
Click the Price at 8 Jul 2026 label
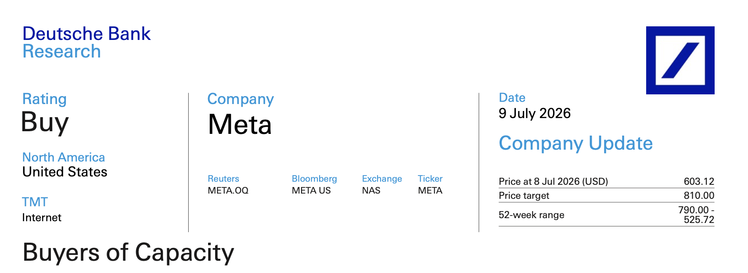point(553,181)
